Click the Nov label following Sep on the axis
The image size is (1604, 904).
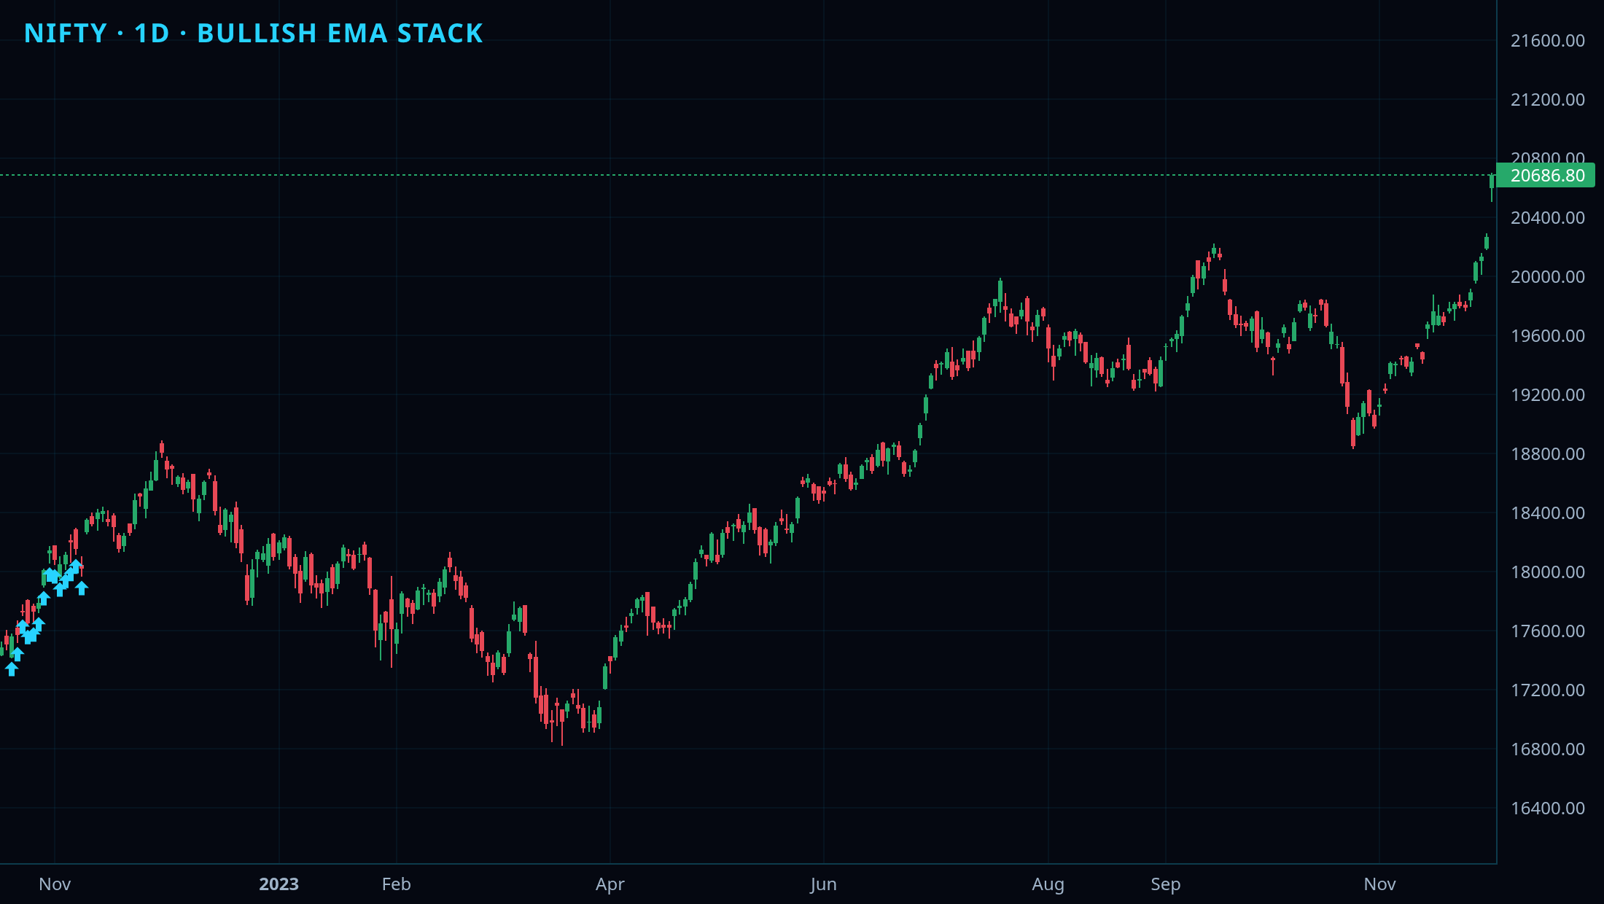point(1379,884)
